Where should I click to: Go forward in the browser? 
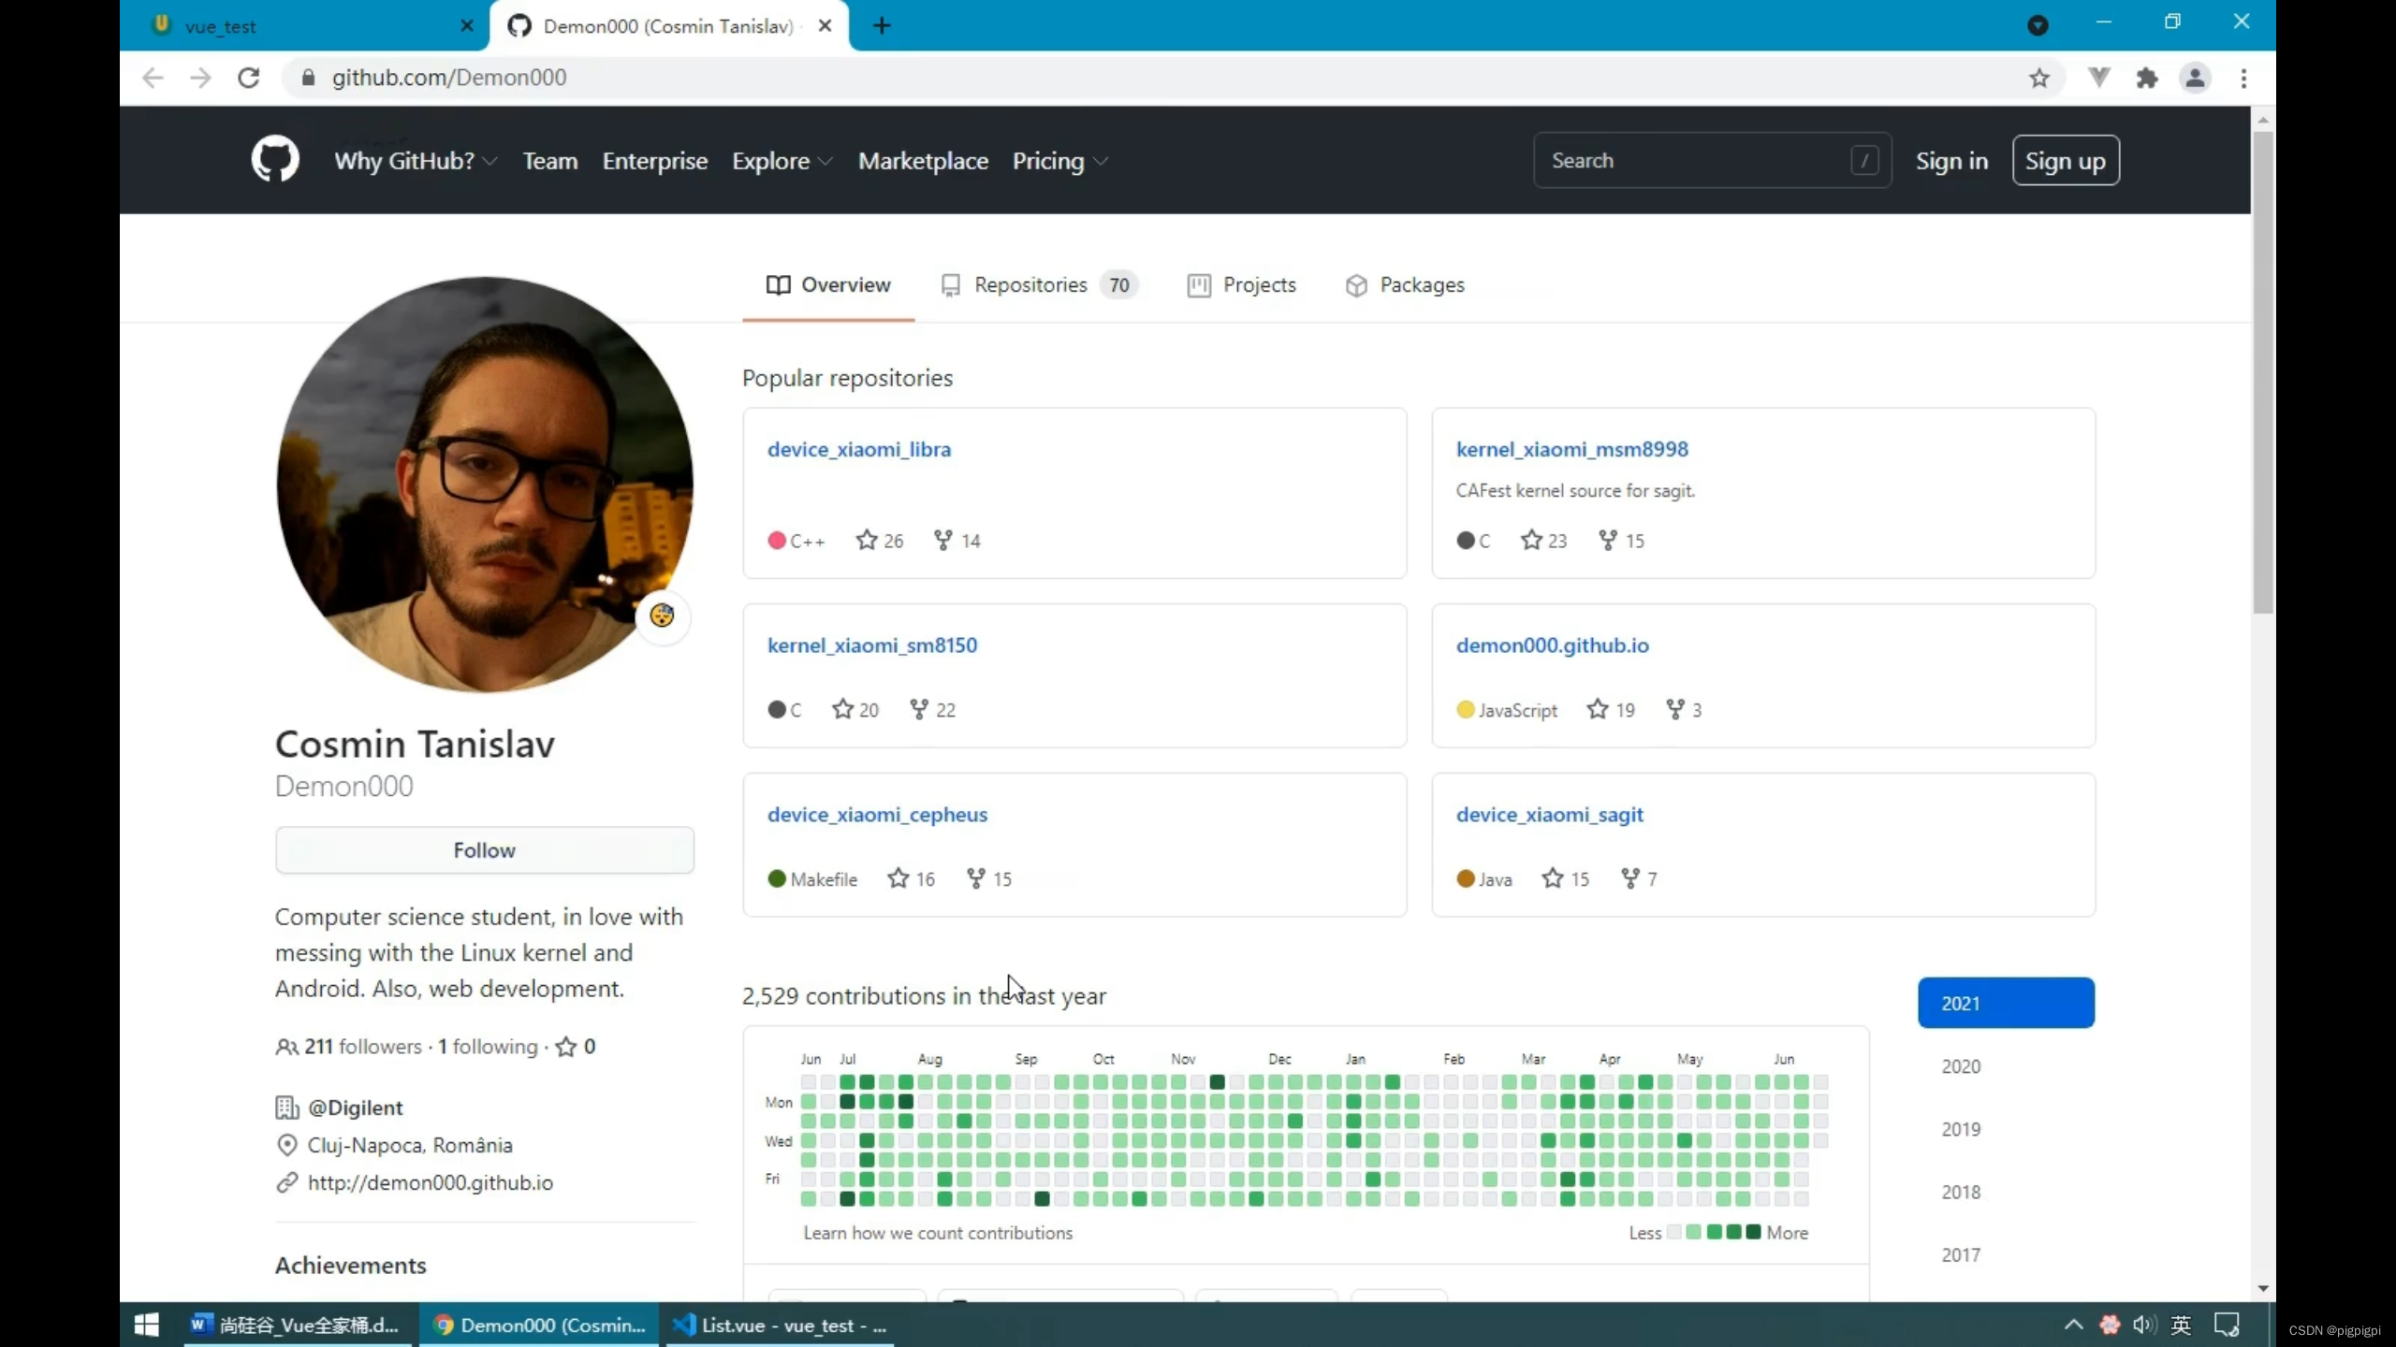(200, 78)
